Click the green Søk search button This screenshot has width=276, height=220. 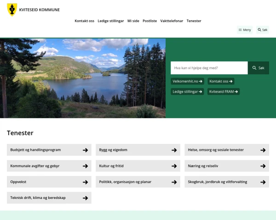(x=258, y=68)
